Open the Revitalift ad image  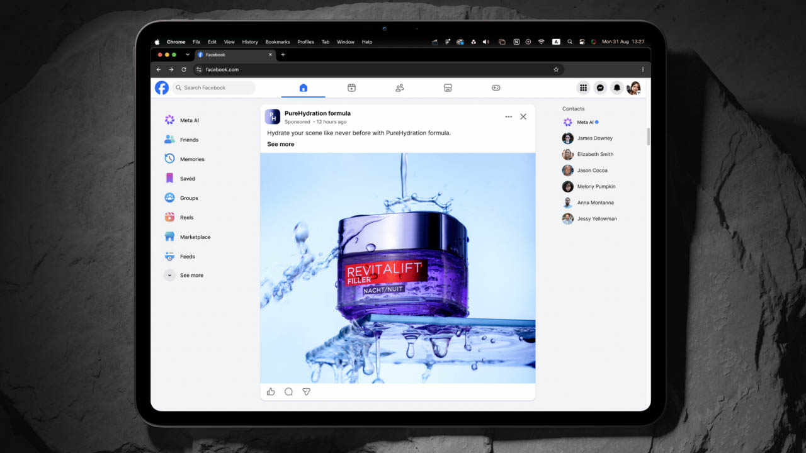point(398,268)
